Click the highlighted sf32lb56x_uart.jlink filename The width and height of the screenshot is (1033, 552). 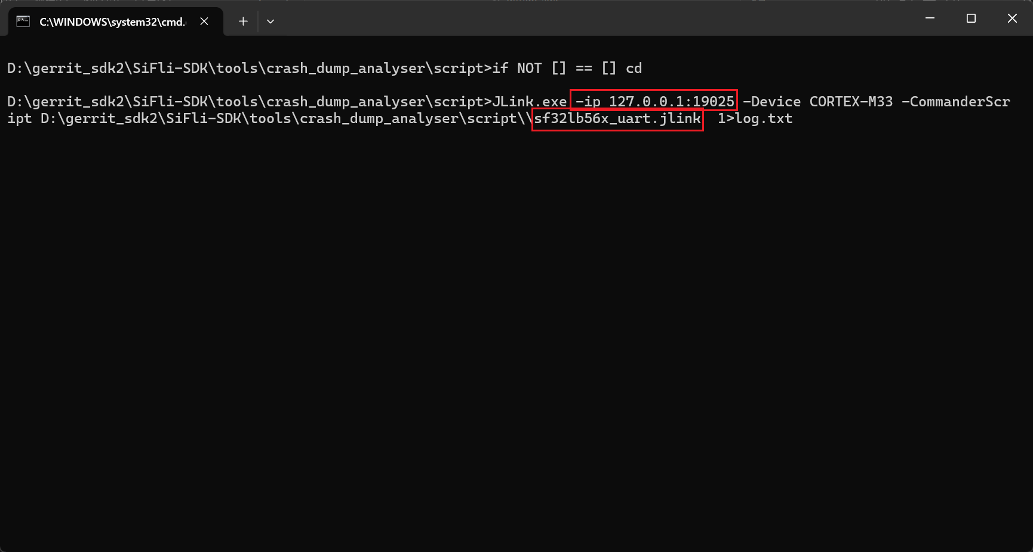[x=617, y=118]
